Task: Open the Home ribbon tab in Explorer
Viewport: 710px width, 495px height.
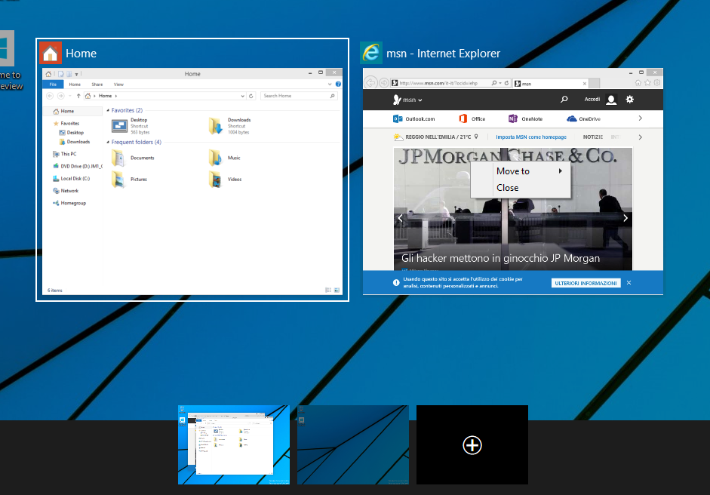Action: [75, 85]
